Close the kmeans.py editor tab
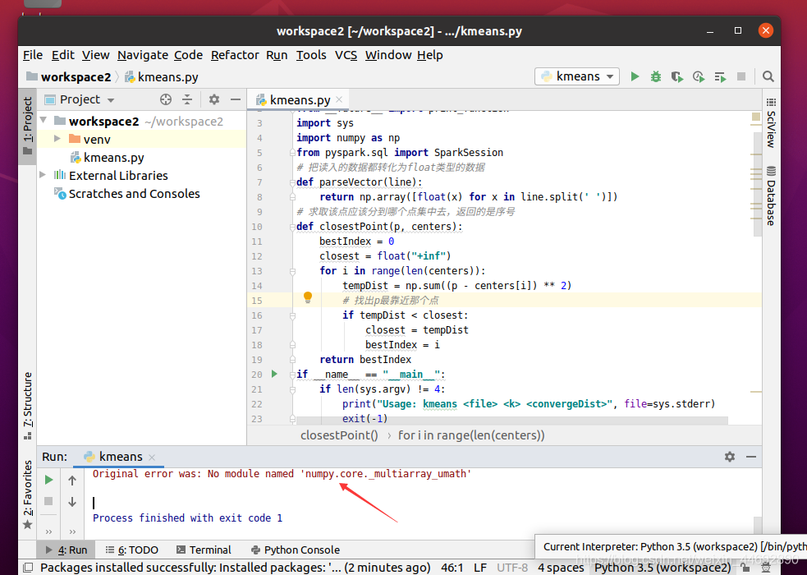This screenshot has height=575, width=807. click(339, 99)
